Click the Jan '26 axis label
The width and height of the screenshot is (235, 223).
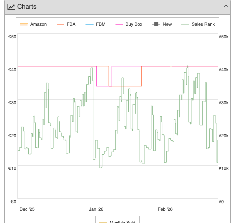click(x=96, y=209)
